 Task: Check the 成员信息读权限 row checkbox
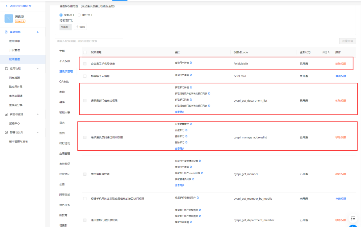point(85,174)
